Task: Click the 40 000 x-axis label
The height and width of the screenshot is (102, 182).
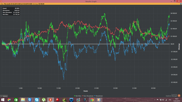Action: [x=153, y=88]
